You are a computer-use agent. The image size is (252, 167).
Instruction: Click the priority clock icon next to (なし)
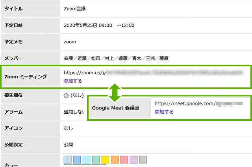point(66,95)
